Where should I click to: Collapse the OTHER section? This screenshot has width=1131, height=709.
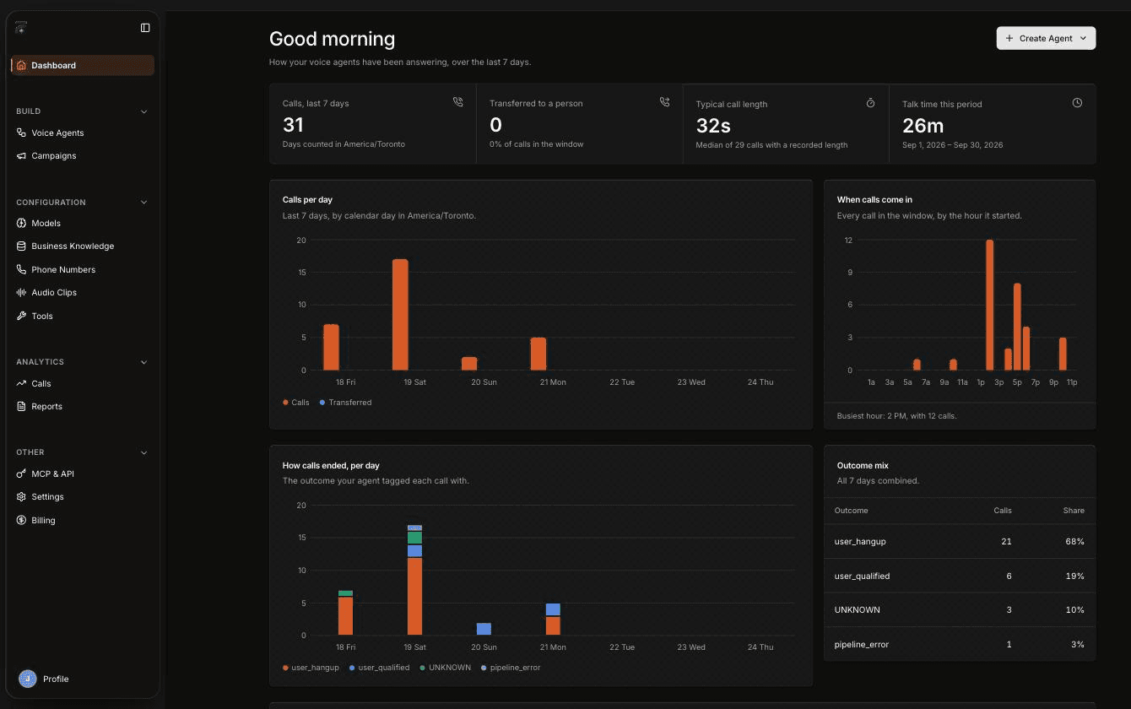click(x=143, y=452)
